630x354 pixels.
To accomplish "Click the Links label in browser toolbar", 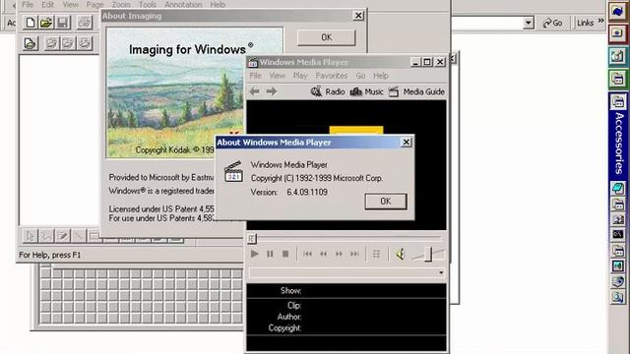I will [x=585, y=24].
